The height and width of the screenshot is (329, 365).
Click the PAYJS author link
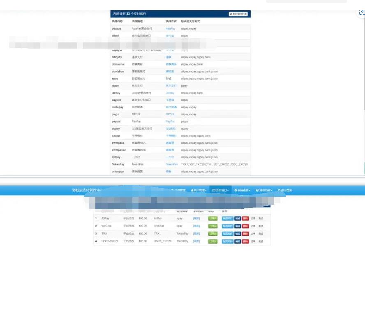(x=170, y=114)
